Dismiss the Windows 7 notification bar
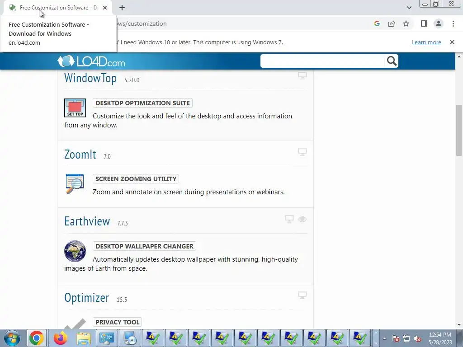This screenshot has height=347, width=463. point(452,42)
